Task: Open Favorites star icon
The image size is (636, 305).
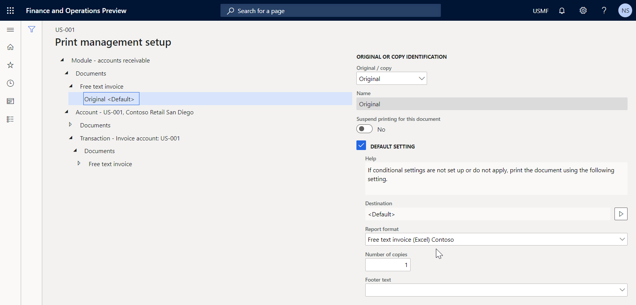Action: pos(10,65)
